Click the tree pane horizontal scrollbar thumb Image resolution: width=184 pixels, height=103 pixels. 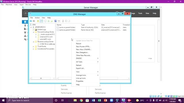tap(41, 78)
